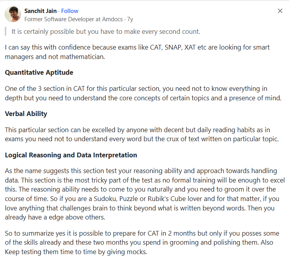Click the Former Software Developer at Amdocs credential
The image size is (289, 260).
[74, 18]
